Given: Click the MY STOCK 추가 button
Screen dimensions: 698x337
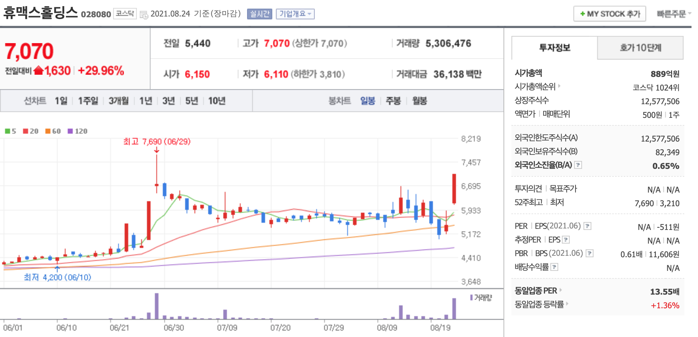Looking at the screenshot, I should [610, 14].
